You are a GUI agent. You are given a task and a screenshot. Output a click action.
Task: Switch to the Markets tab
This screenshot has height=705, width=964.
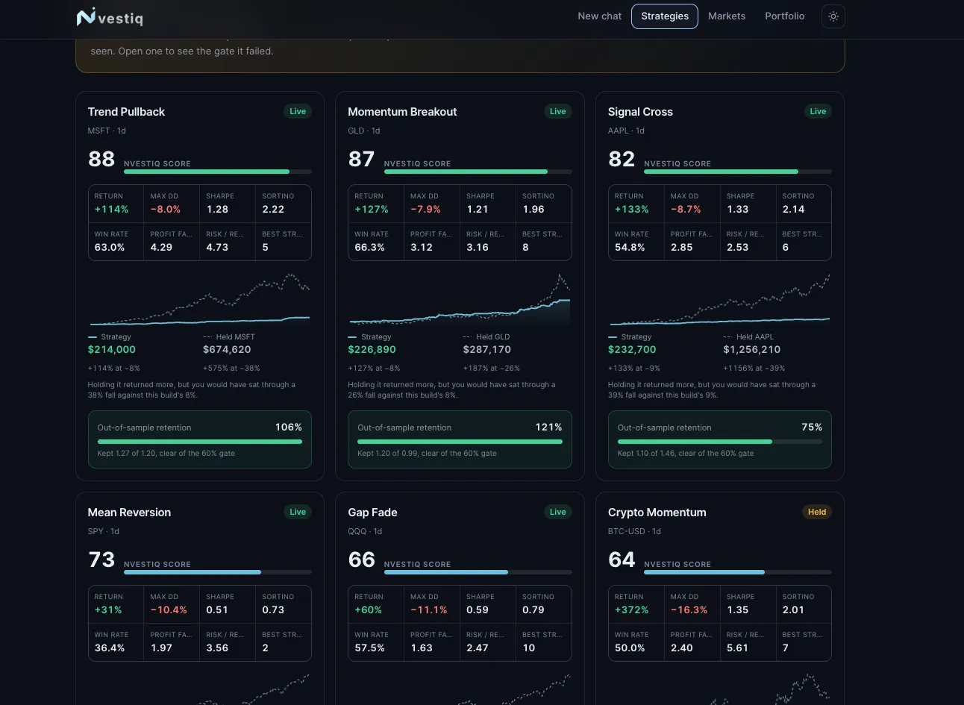pyautogui.click(x=727, y=16)
